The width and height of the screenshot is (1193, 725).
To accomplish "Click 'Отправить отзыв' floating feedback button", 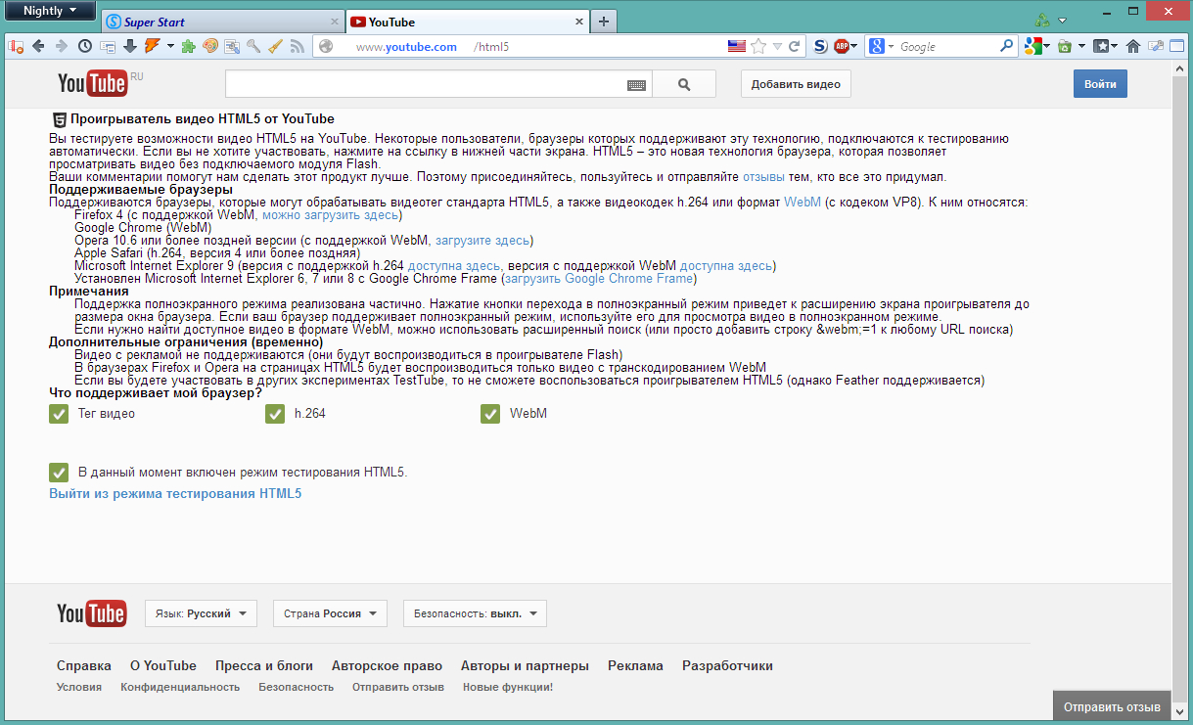I will click(1112, 706).
